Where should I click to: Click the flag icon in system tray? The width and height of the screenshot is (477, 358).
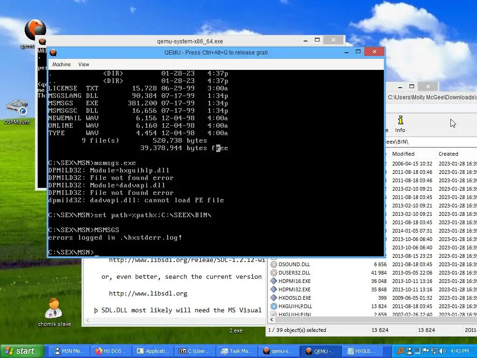426,351
